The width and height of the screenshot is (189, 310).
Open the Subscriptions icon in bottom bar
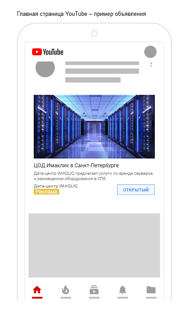(x=94, y=290)
